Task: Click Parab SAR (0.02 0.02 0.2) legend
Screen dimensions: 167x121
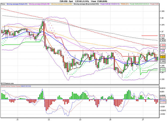Action: 139,4
